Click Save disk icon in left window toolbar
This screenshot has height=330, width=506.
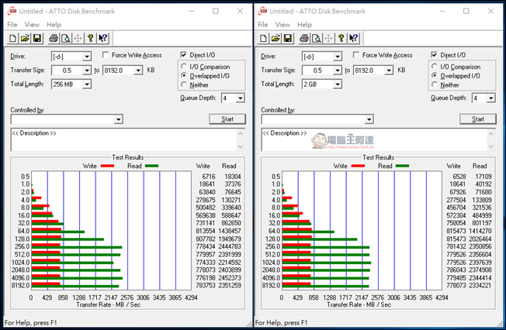coord(37,39)
